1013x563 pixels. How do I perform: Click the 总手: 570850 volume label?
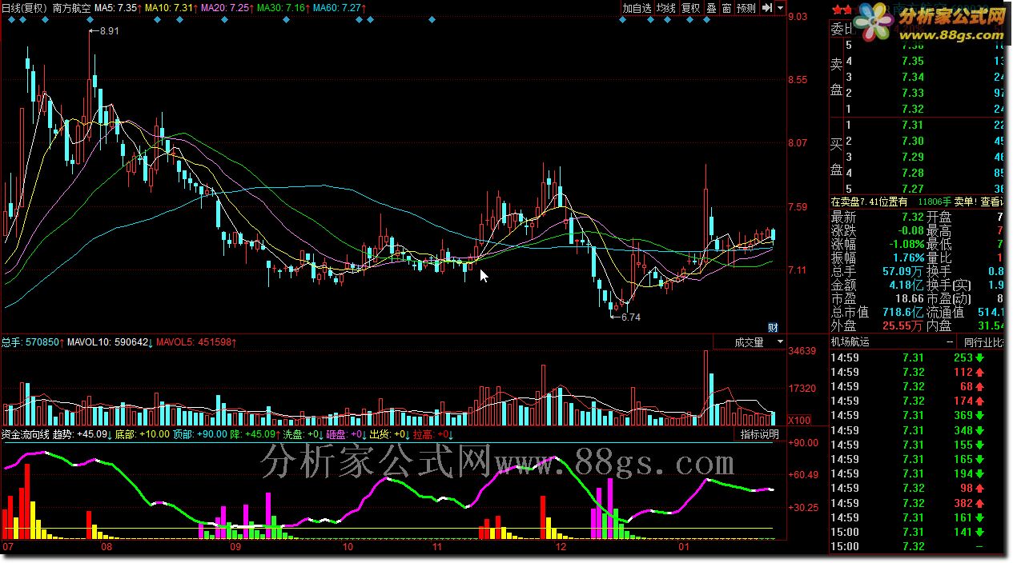tap(32, 342)
